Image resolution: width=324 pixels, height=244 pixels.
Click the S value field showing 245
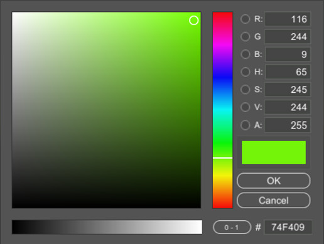(x=288, y=90)
